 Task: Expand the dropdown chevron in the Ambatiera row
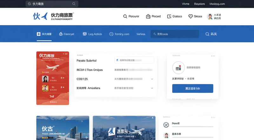(152, 88)
